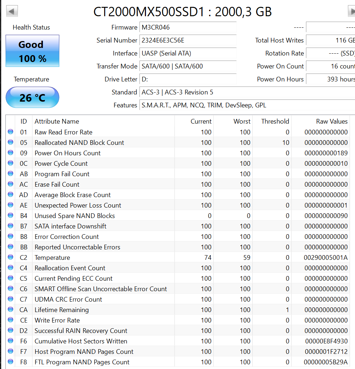Image resolution: width=355 pixels, height=369 pixels.
Task: Click raw value 00290005001A
Action: [x=325, y=258]
